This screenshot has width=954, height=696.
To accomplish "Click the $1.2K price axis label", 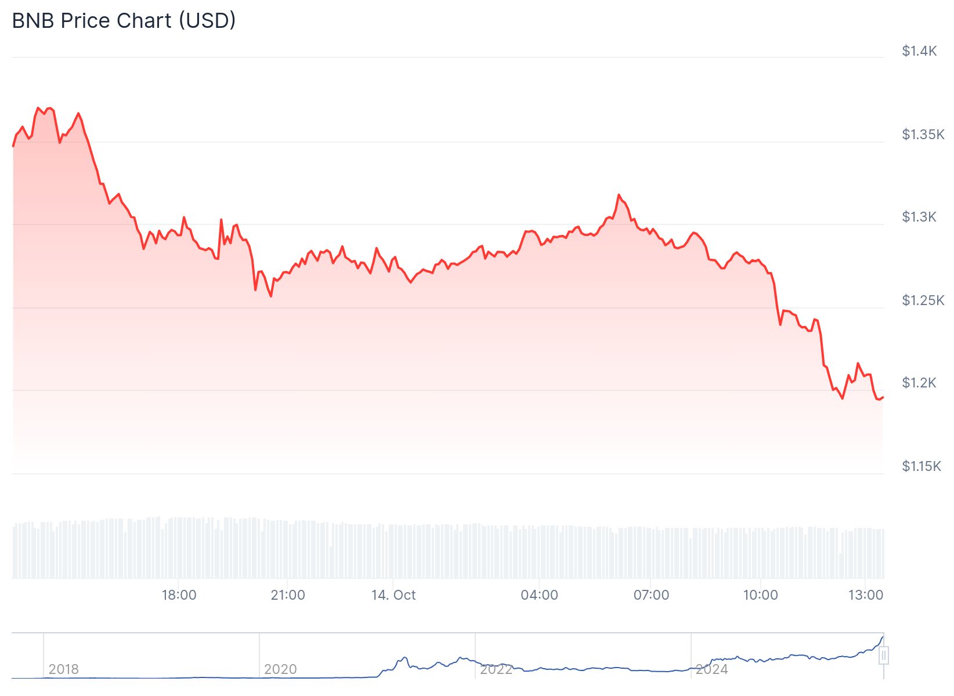I will click(x=919, y=383).
